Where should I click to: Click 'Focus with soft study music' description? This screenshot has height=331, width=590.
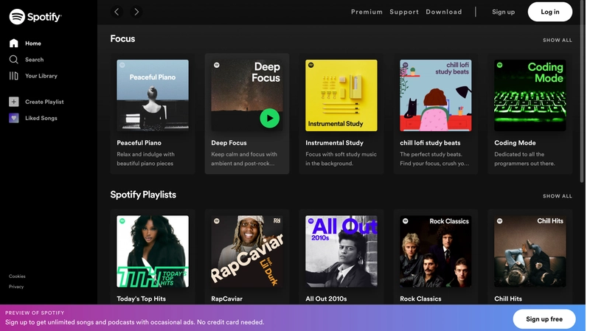click(341, 158)
